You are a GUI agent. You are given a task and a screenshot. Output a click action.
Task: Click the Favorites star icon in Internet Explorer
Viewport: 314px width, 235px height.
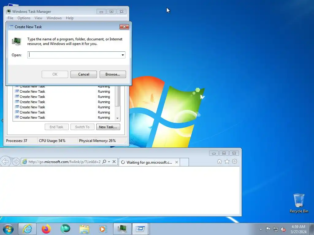pos(227,162)
